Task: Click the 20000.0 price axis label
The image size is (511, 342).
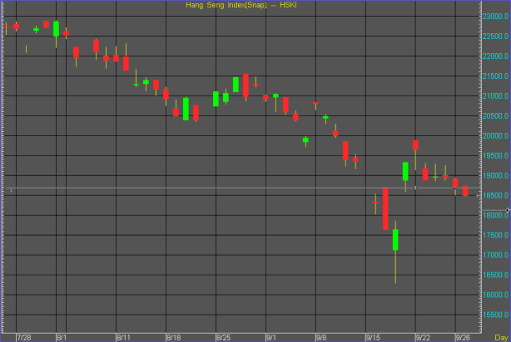Action: [x=495, y=136]
